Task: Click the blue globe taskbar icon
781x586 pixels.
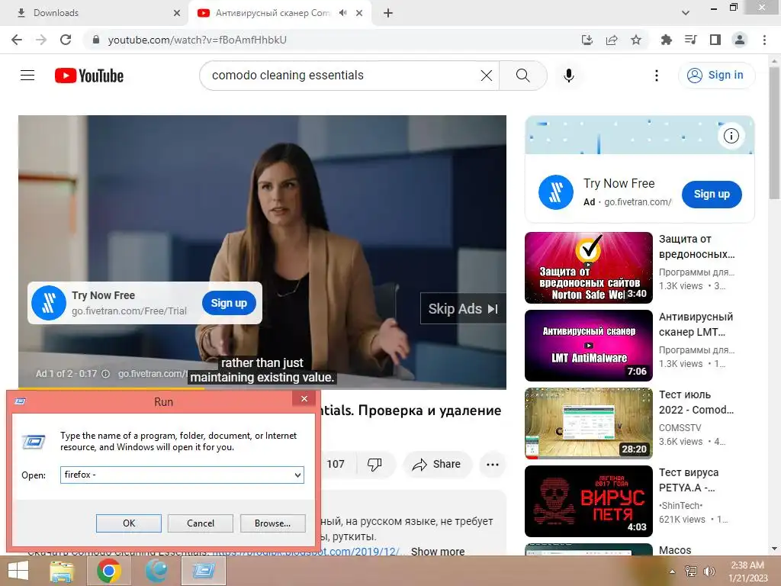Action: [156, 571]
